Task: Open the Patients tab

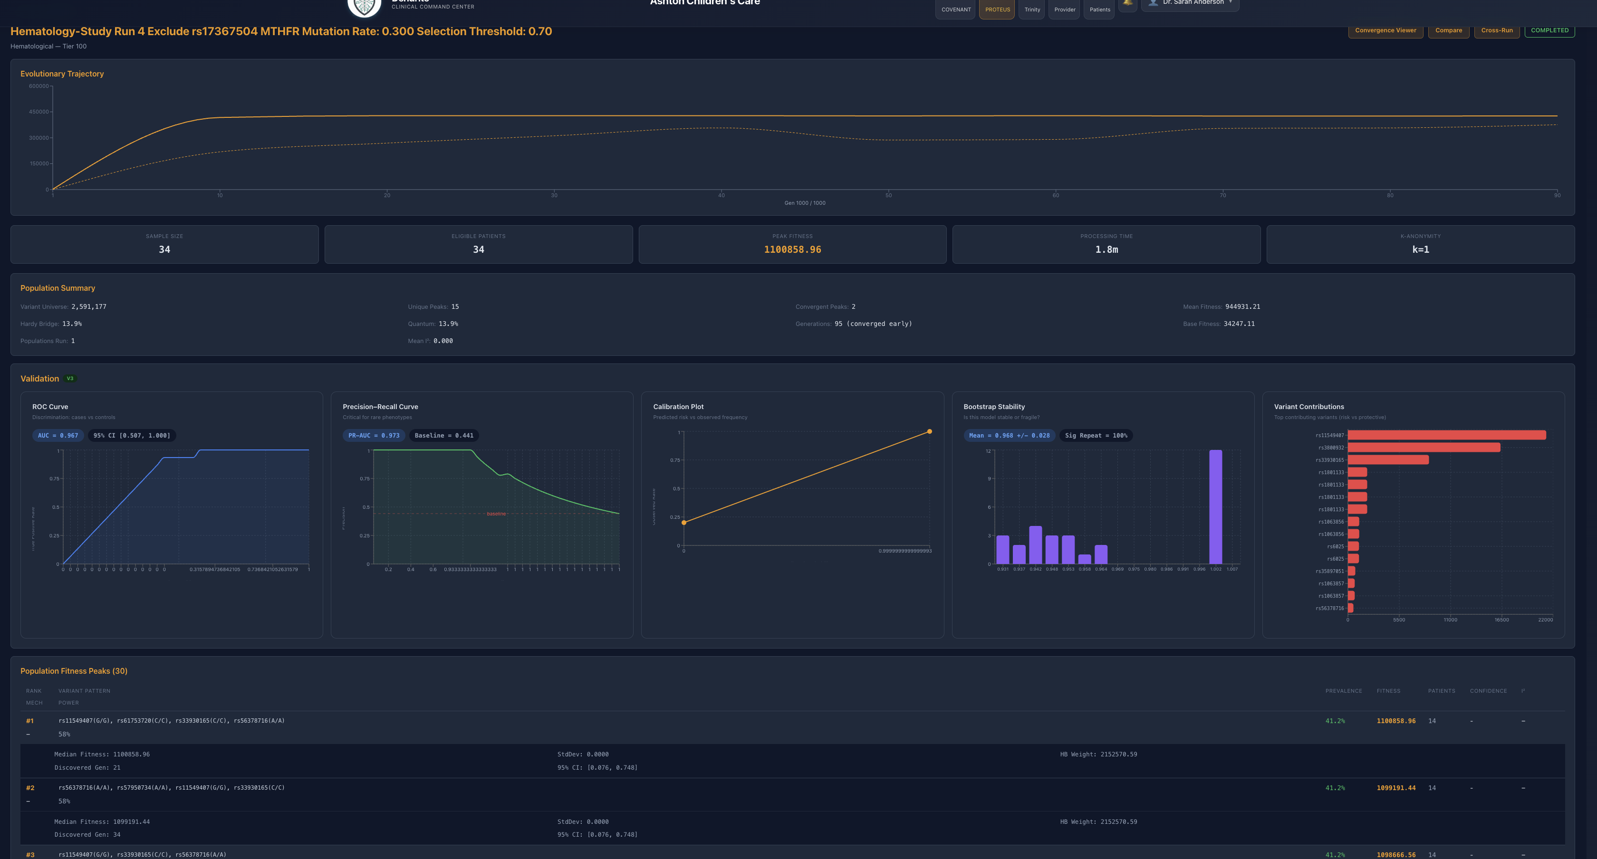Action: tap(1099, 10)
